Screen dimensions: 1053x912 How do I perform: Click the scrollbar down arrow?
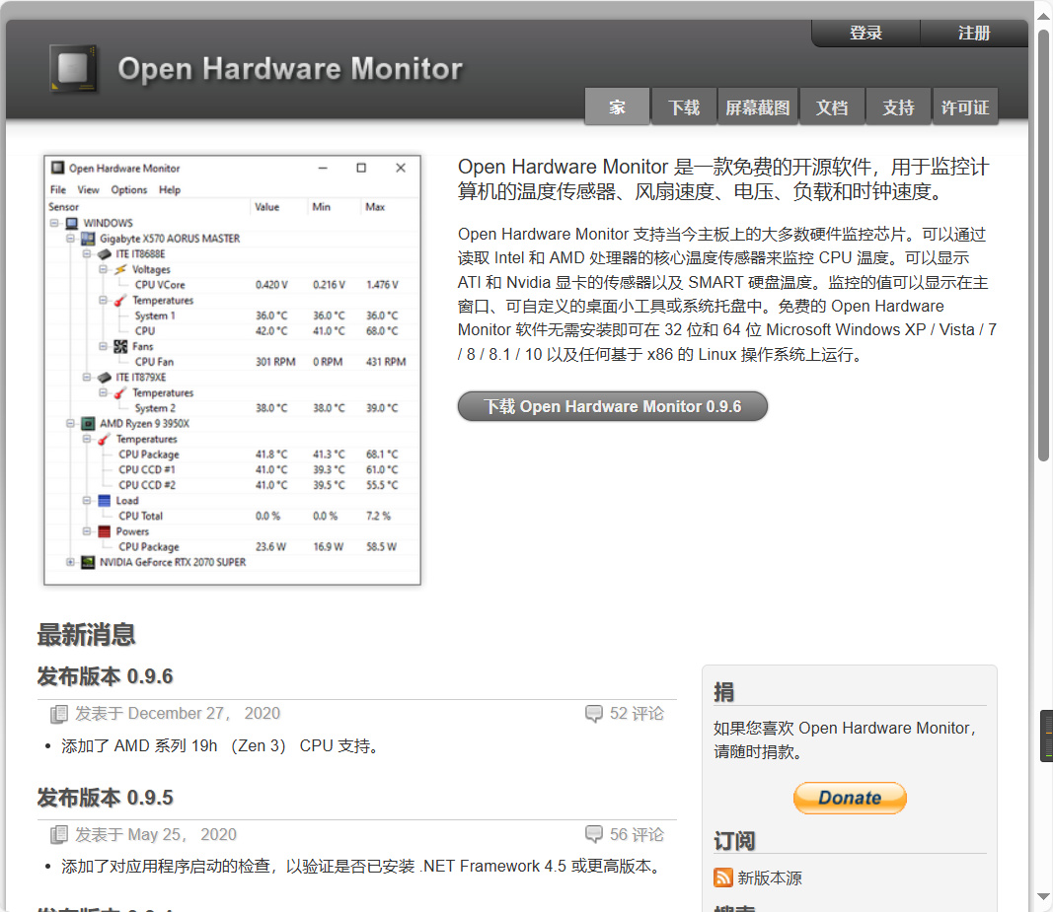(x=1043, y=896)
